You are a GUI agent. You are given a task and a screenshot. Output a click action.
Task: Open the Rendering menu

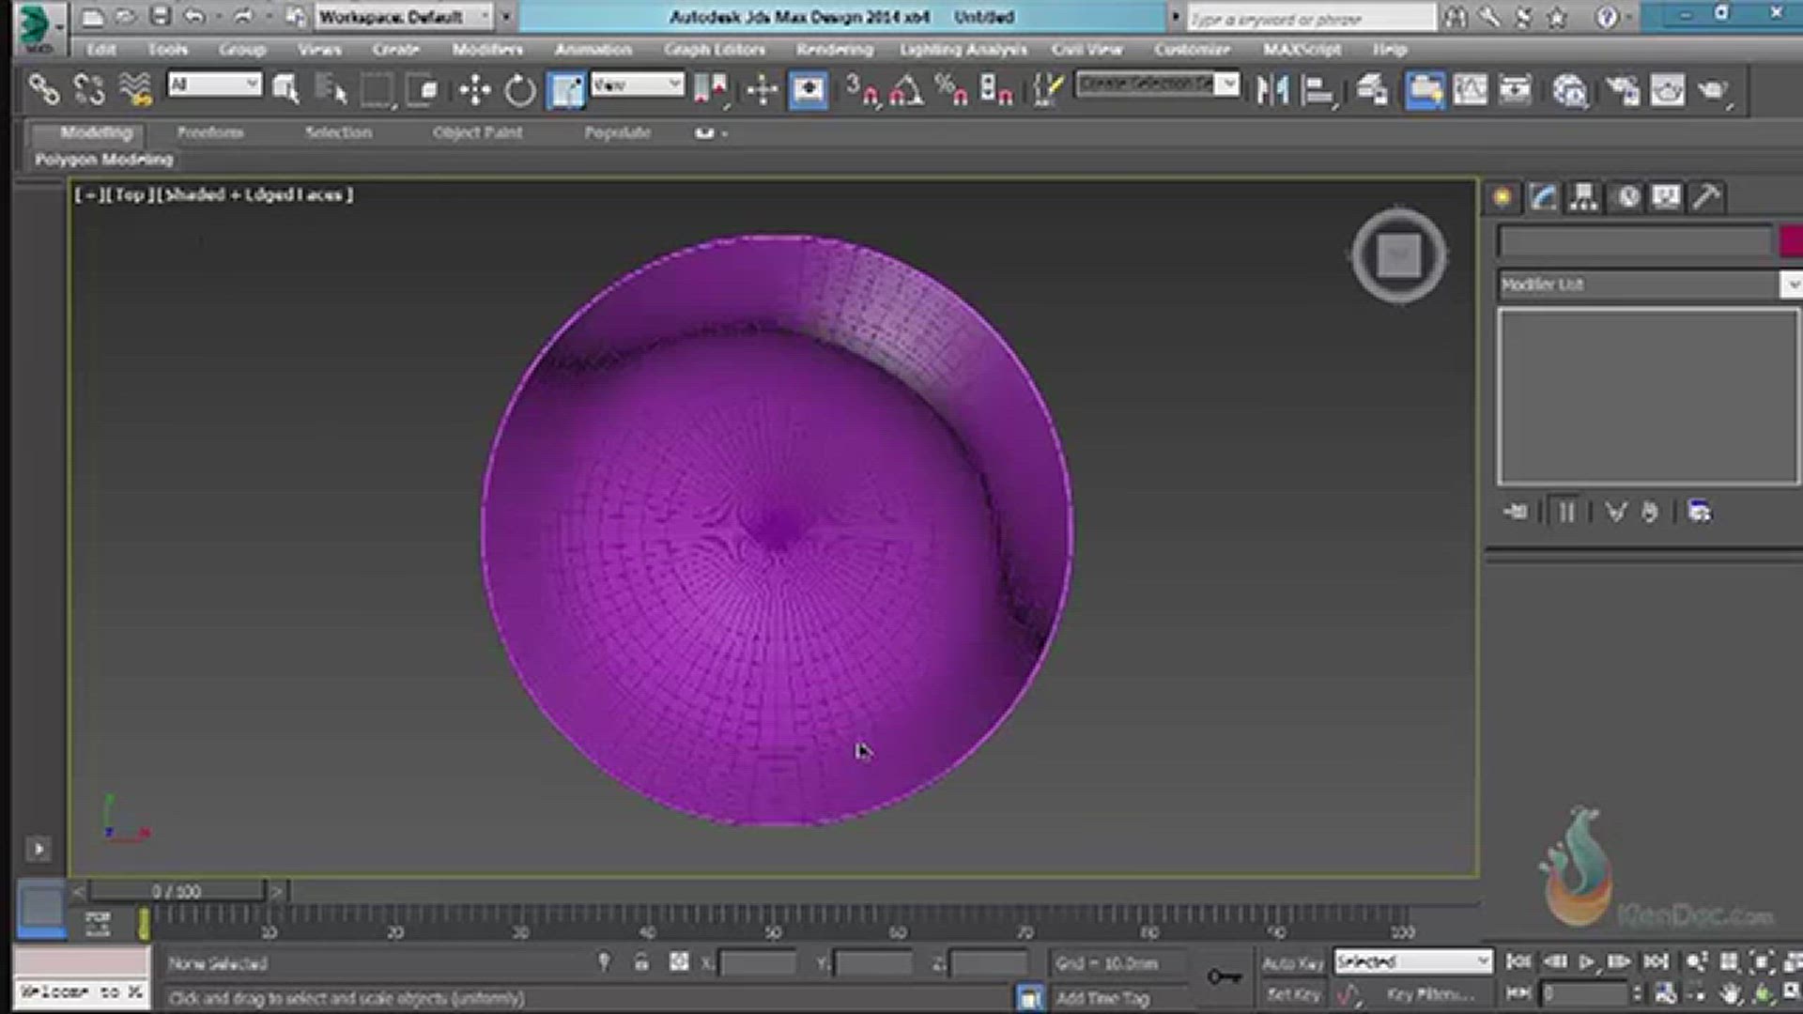pyautogui.click(x=834, y=49)
